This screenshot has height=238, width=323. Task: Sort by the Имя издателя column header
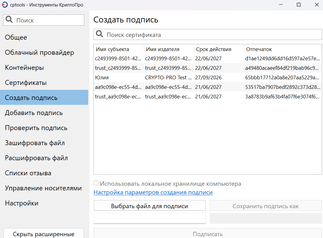coord(169,49)
